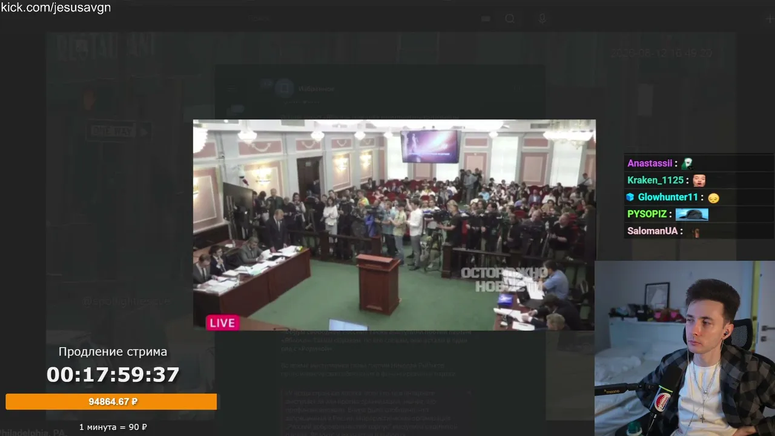Click the streamer webcam feed

click(x=685, y=348)
